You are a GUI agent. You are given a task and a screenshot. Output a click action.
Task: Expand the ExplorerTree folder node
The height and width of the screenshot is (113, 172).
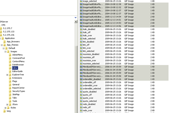[7, 75]
